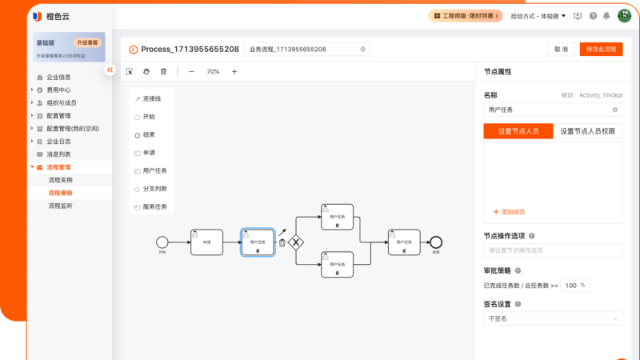Click the 取消 button

pyautogui.click(x=561, y=50)
